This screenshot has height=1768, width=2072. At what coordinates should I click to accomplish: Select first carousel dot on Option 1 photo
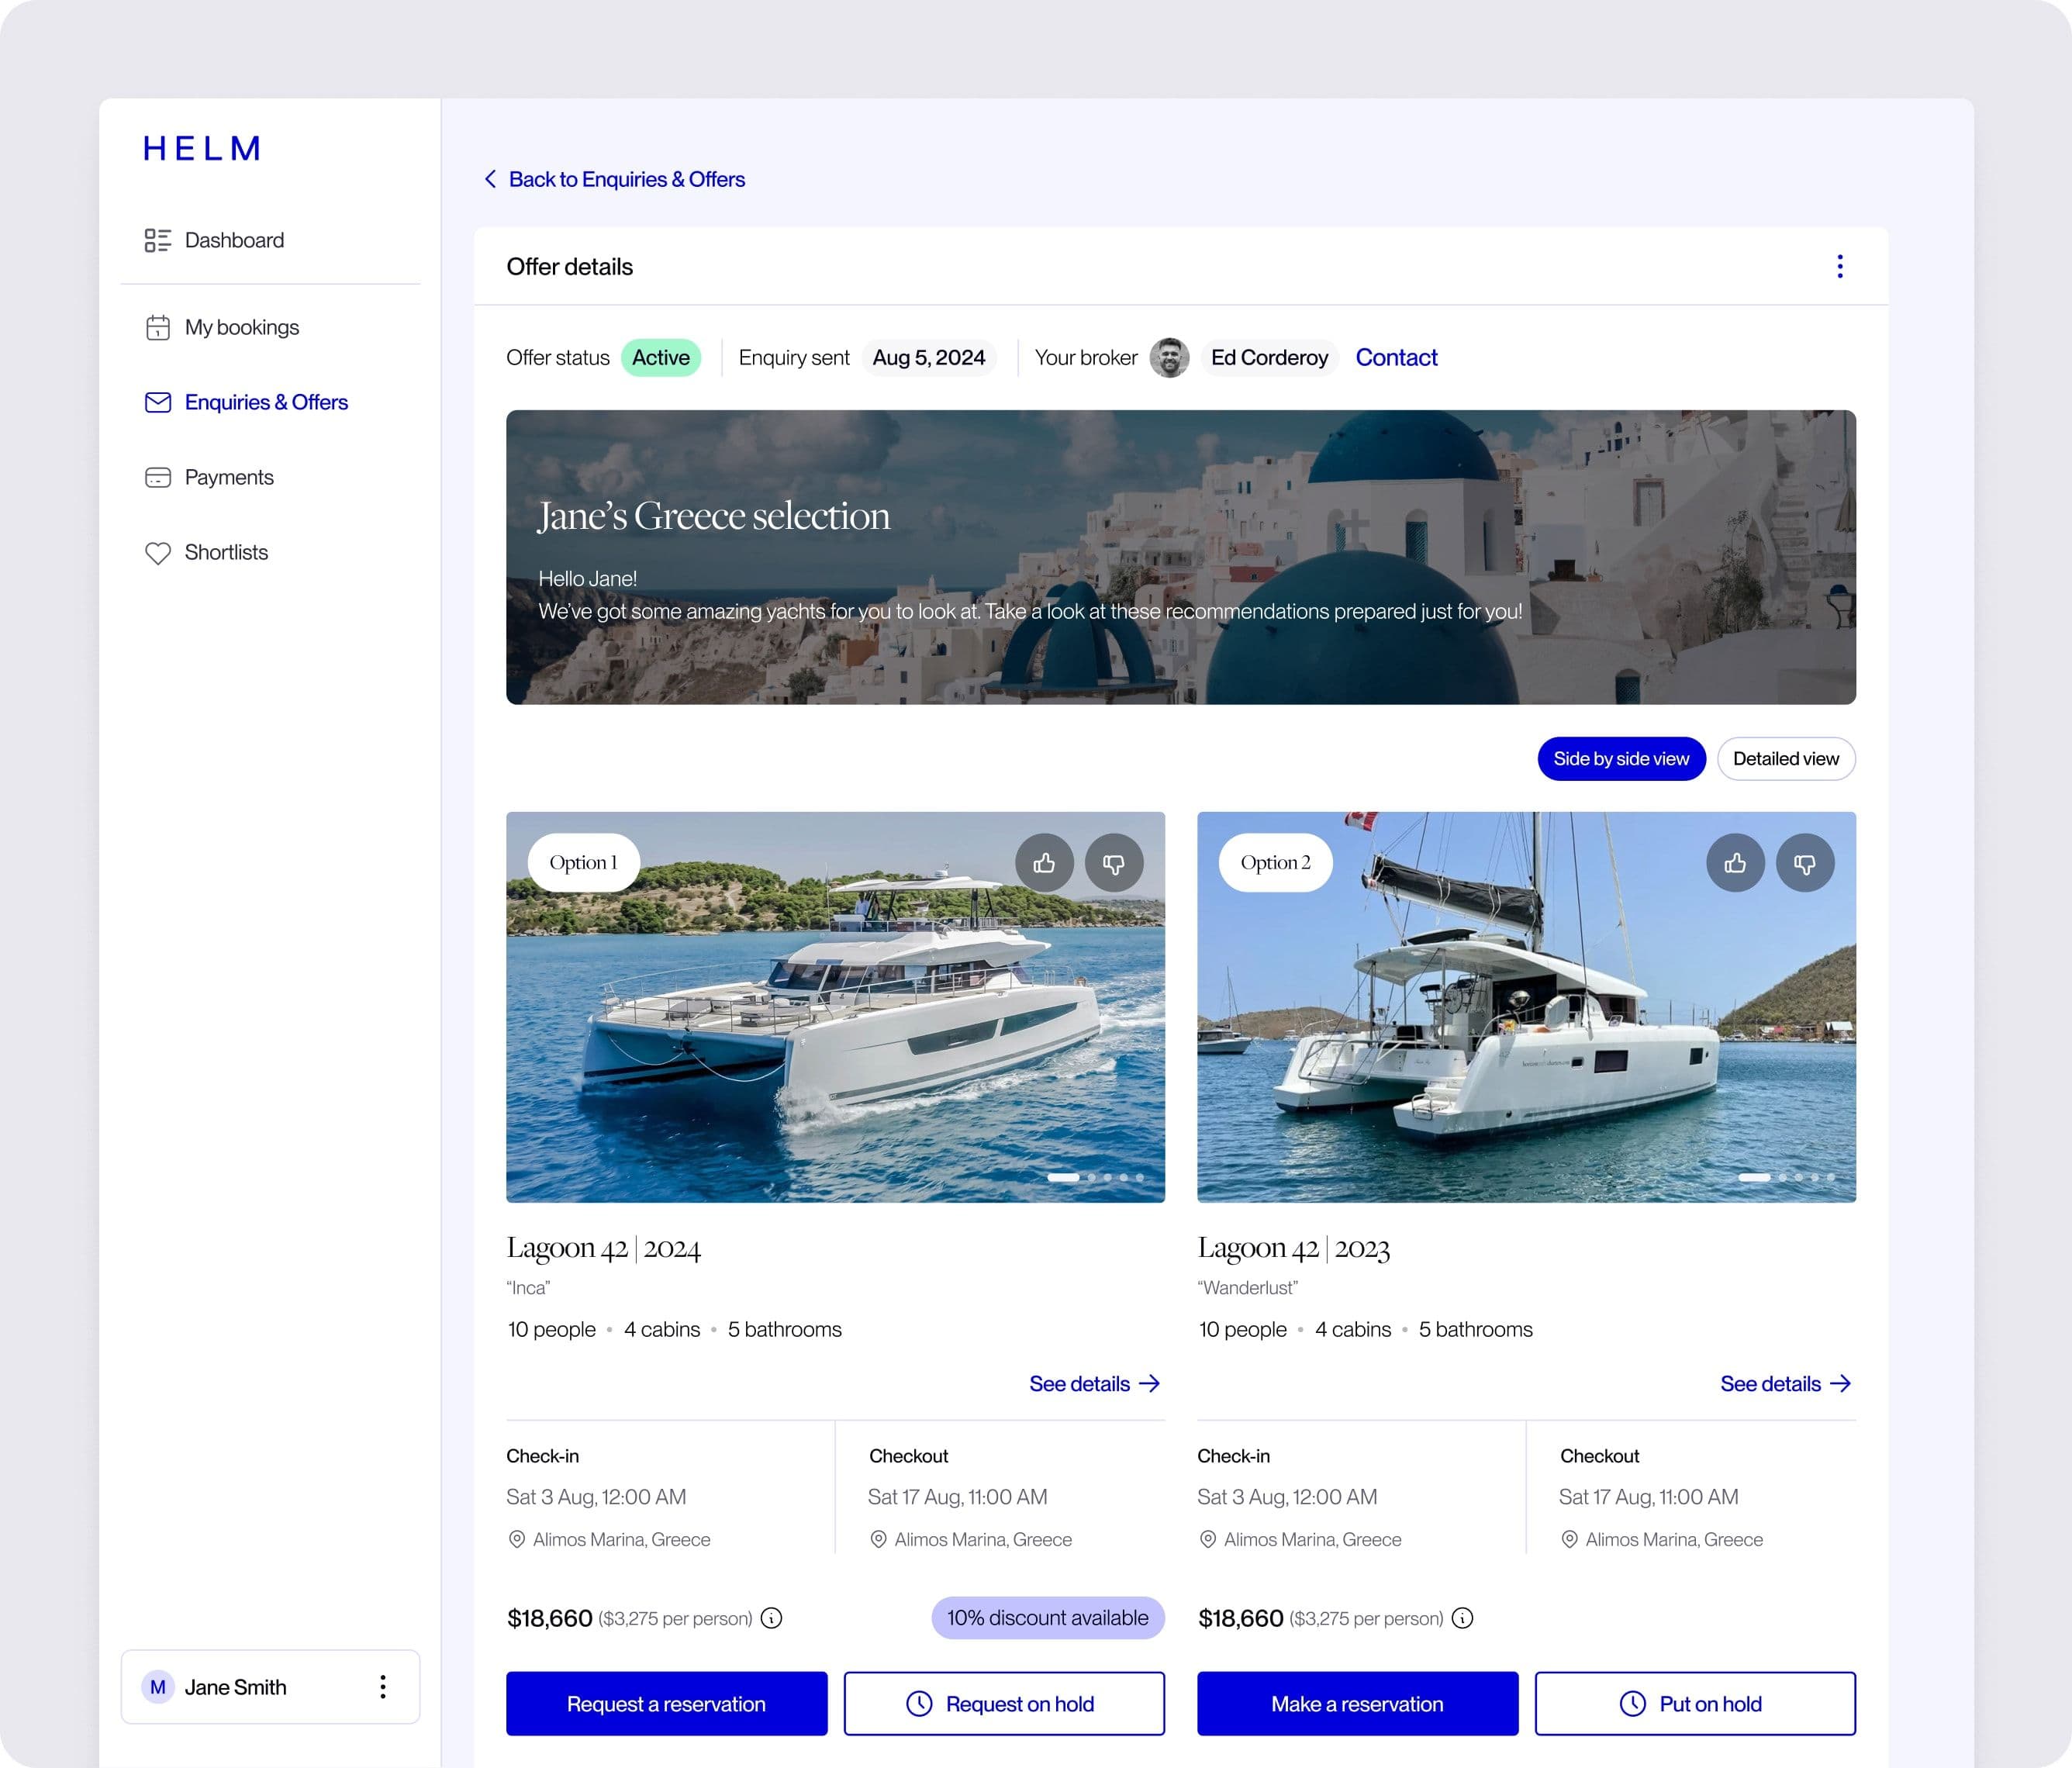click(1062, 1177)
